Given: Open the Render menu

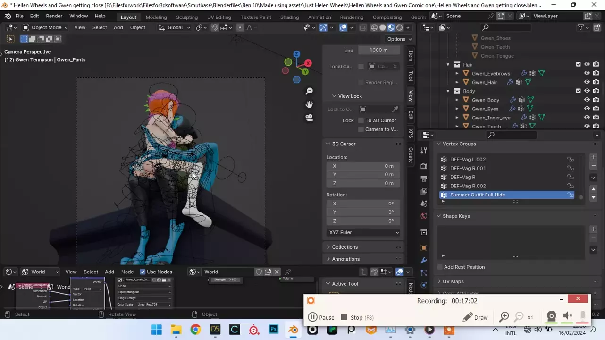Looking at the screenshot, I should point(54,16).
